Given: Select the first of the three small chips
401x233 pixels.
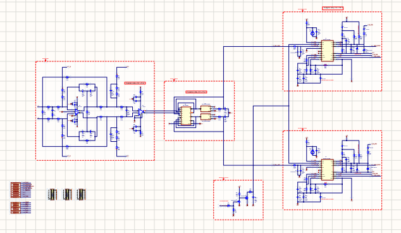Looking at the screenshot, I should pyautogui.click(x=52, y=194).
